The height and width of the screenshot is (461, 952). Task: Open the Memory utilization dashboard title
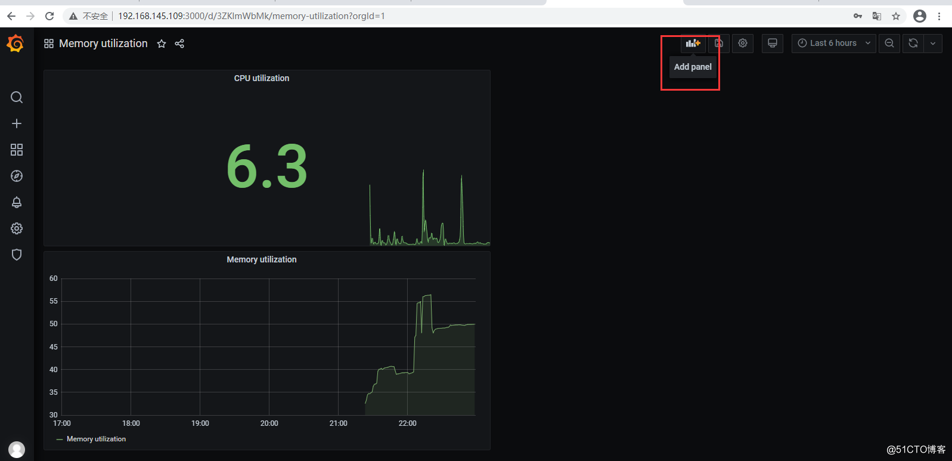pyautogui.click(x=103, y=44)
